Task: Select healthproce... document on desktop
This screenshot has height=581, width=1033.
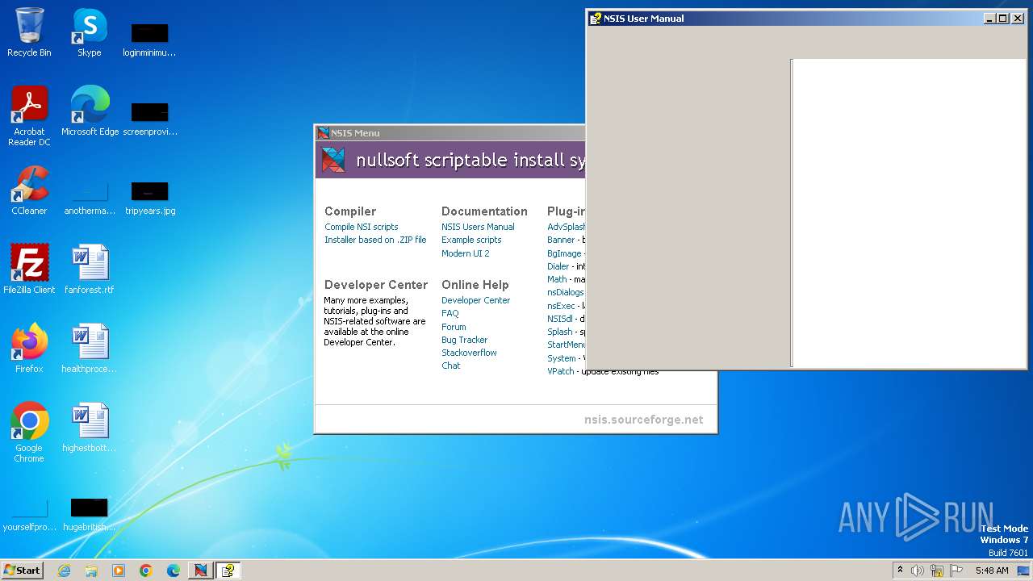Action: click(90, 349)
